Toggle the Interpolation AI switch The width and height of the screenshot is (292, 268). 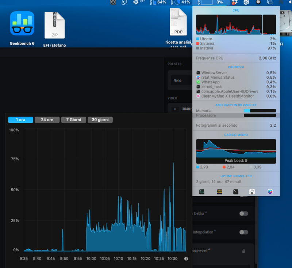244,232
